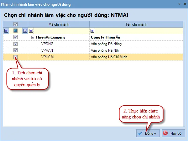
Task: Sort by Mã chi nhánh column header
Action: pyautogui.click(x=59, y=24)
